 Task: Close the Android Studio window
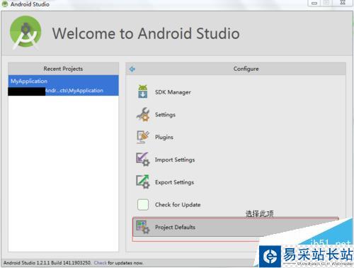tap(343, 3)
